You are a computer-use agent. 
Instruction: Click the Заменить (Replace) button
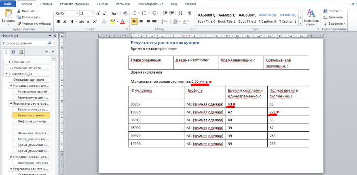pos(335,17)
